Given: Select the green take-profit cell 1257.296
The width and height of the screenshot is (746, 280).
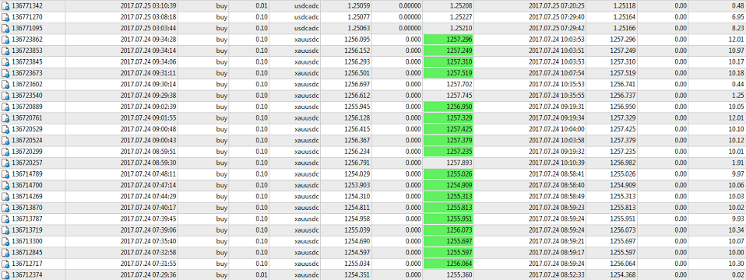Looking at the screenshot, I should click(449, 40).
